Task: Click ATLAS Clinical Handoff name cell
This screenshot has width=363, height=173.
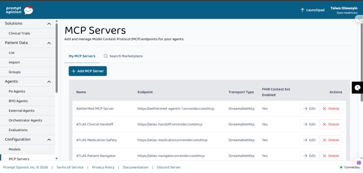Action: [x=95, y=124]
